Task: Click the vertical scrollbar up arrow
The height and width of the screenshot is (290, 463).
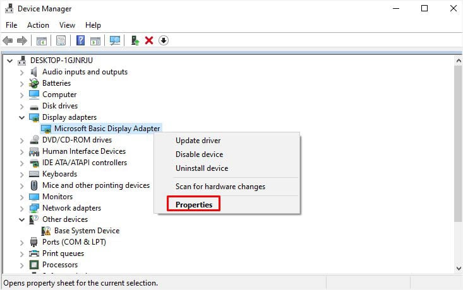Action: [x=459, y=61]
